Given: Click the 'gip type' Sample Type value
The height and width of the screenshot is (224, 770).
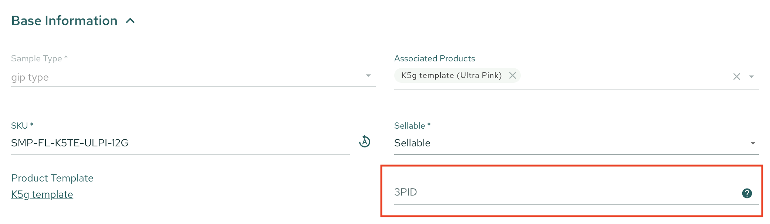Looking at the screenshot, I should 30,78.
